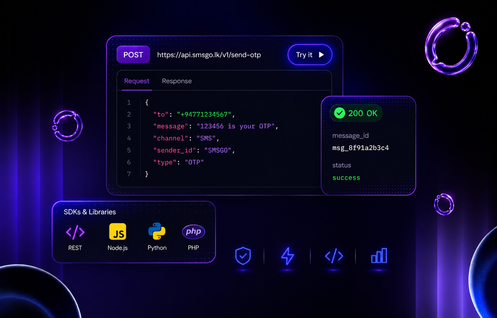
Task: Click the success status value
Action: point(346,178)
